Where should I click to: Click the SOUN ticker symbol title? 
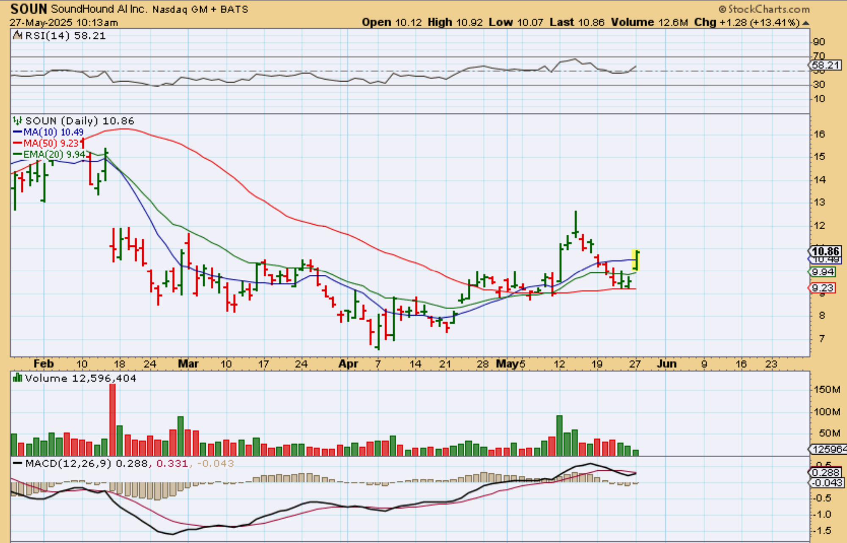(28, 9)
